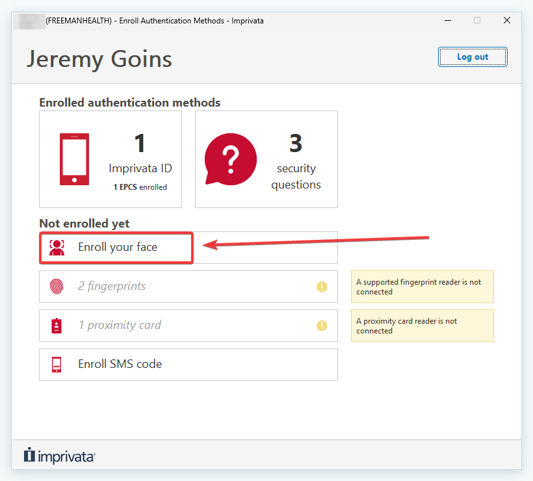Viewport: 533px width, 481px height.
Task: Click the 'Enrolled authentication methods' heading
Action: tap(130, 102)
